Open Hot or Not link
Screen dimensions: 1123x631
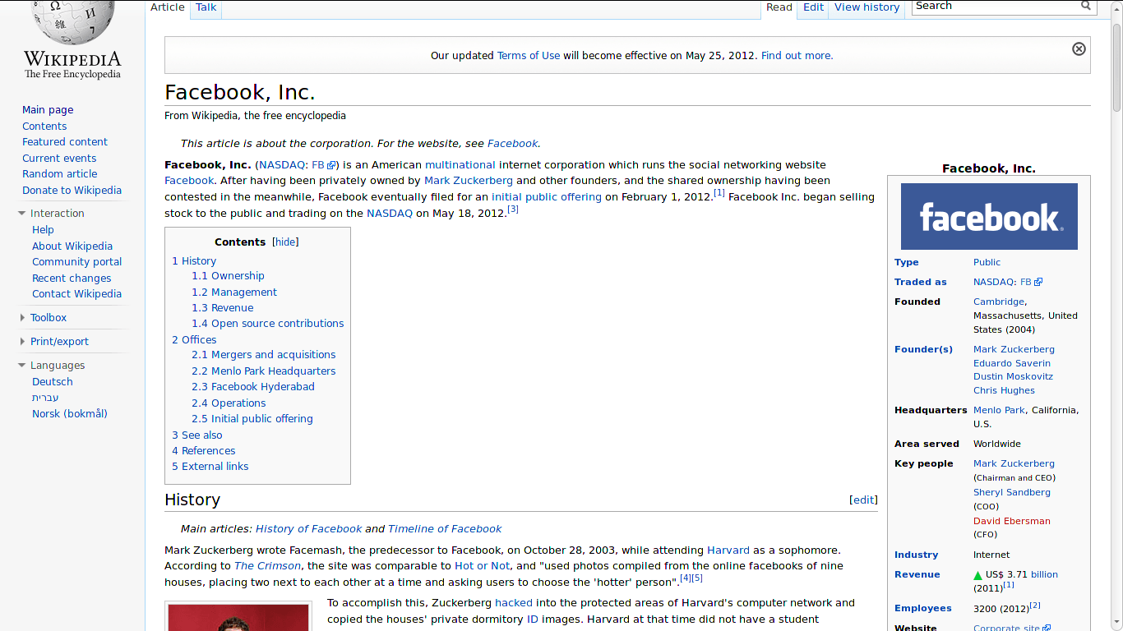tap(483, 566)
